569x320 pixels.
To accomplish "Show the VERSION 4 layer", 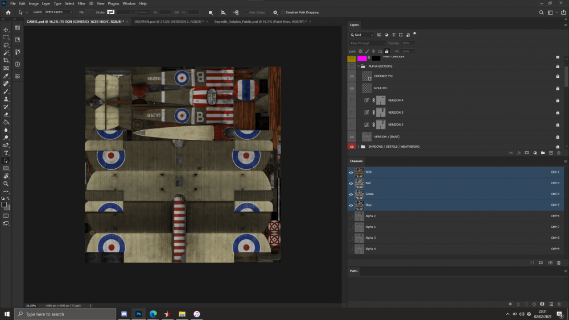I will tap(352, 101).
